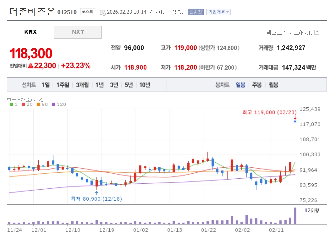Click the green 5-day moving average swatch
Viewport: 327px width, 240px height.
12,104
